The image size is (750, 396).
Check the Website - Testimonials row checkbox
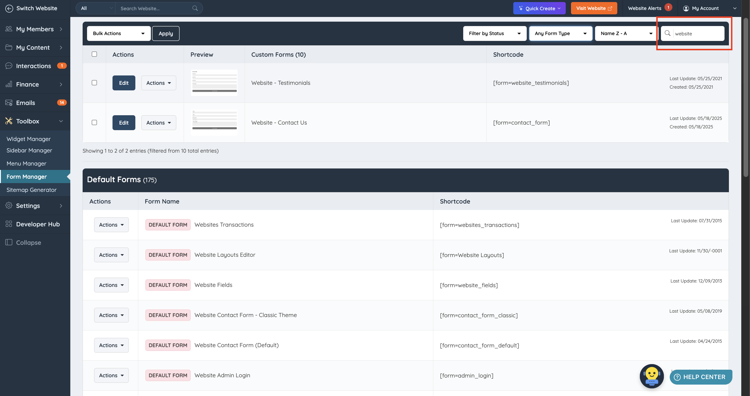click(94, 83)
